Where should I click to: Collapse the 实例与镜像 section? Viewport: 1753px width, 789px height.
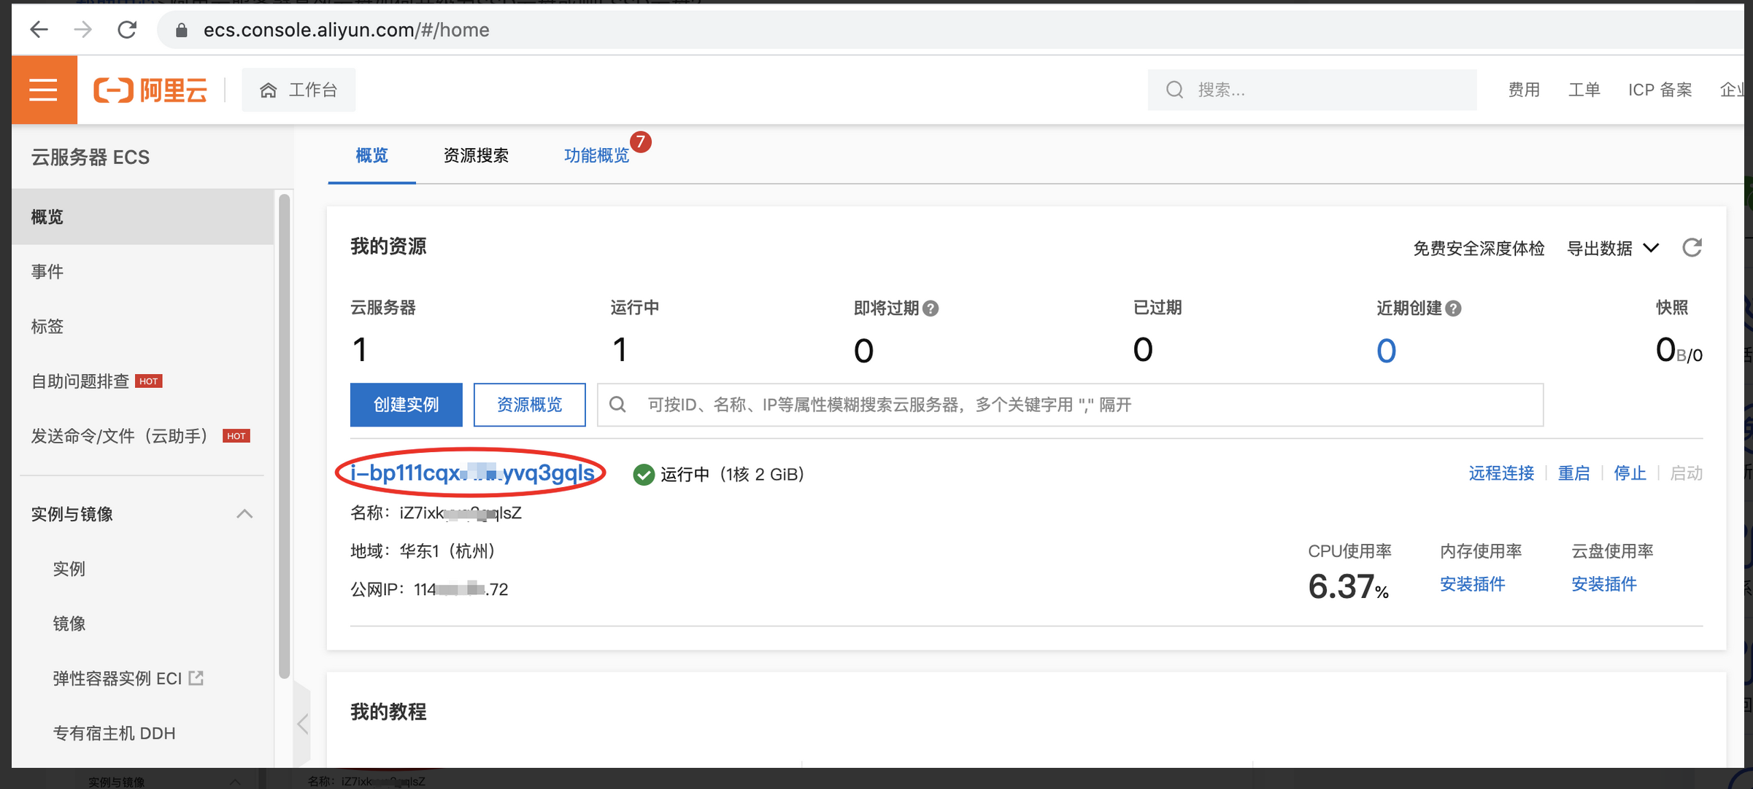[x=244, y=514]
